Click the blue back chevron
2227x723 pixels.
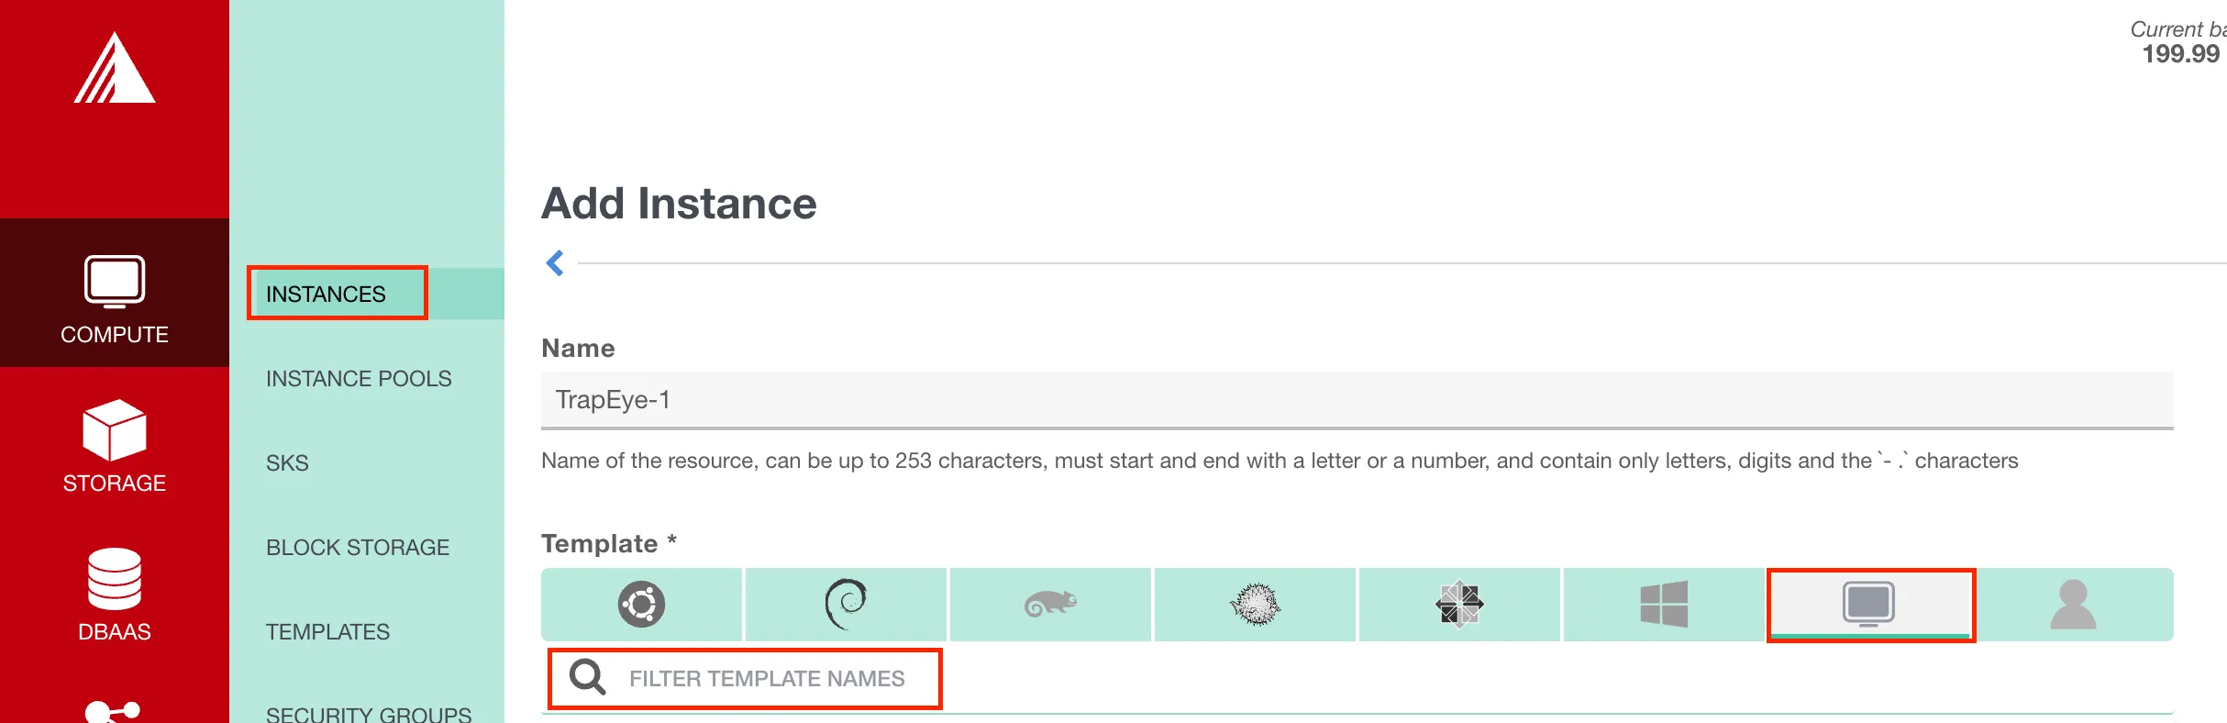click(555, 263)
